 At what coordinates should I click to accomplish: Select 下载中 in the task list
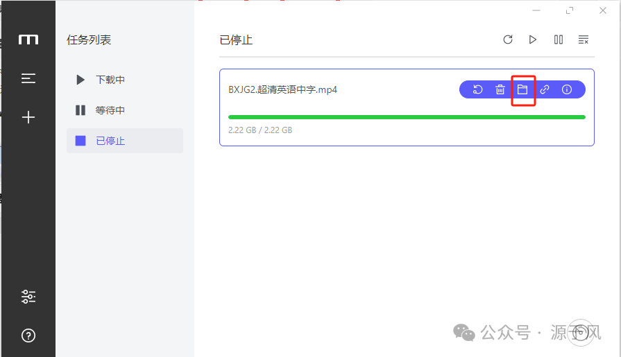coord(125,80)
